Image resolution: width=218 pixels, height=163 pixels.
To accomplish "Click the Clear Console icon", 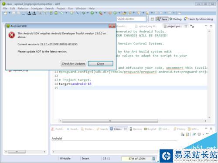I will 182,134.
